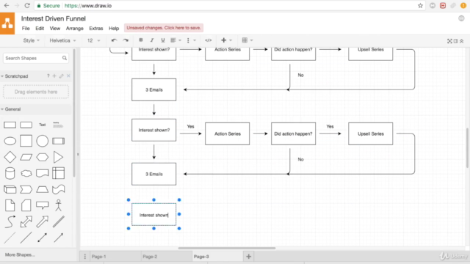
Task: Toggle underline text formatting
Action: coord(163,40)
